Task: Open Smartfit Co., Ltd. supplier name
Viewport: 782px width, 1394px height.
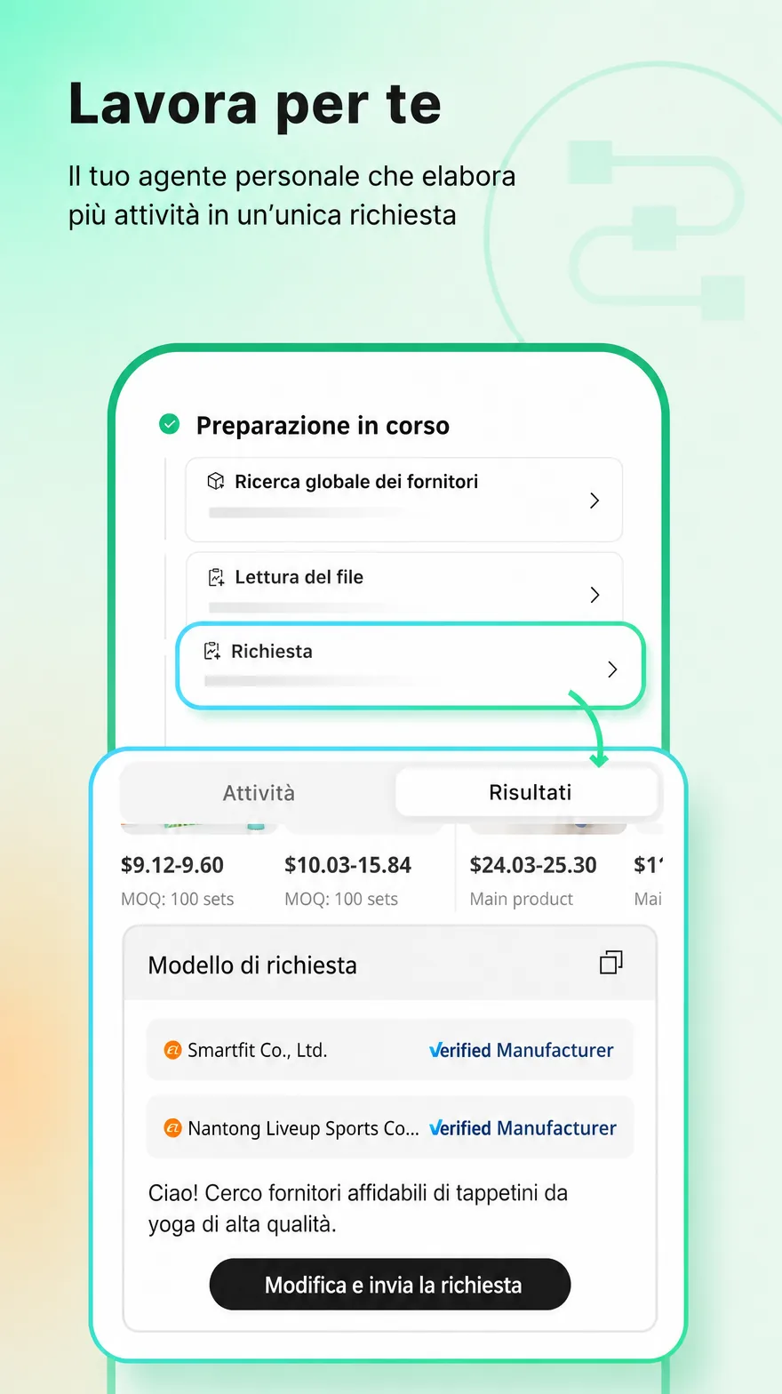Action: click(258, 1051)
